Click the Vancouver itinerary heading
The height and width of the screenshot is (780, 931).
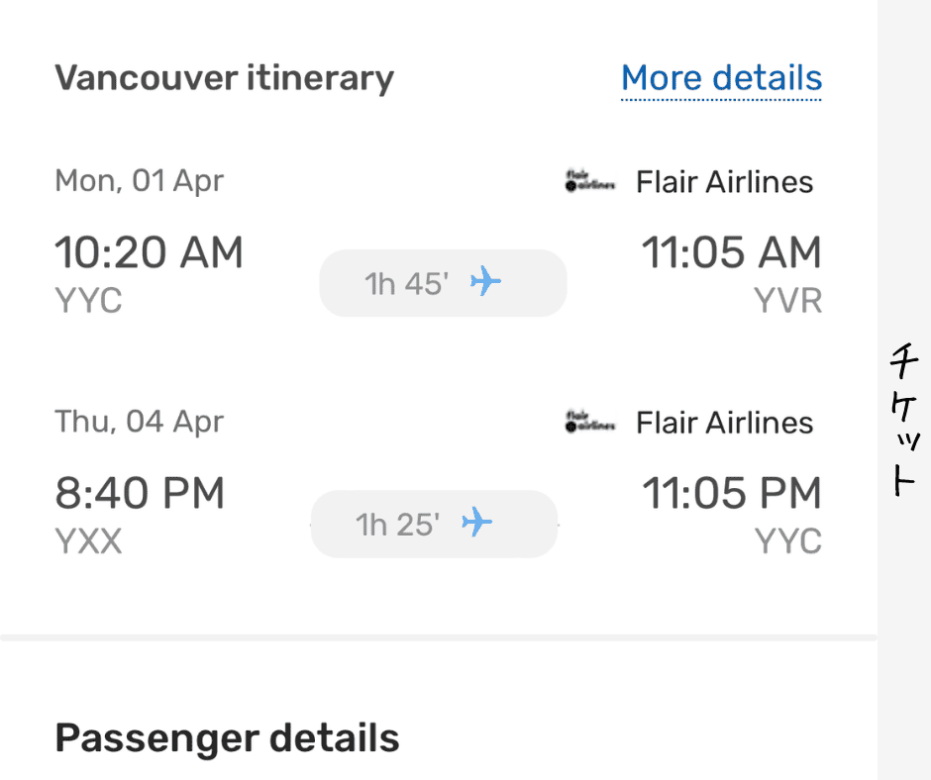(224, 77)
